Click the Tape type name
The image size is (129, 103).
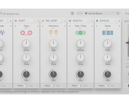(26, 26)
